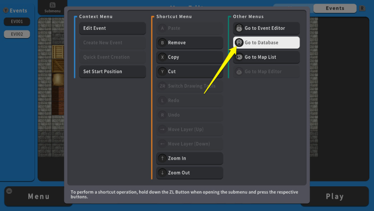Click the Go to Map List icon
This screenshot has width=374, height=211.
pos(239,57)
